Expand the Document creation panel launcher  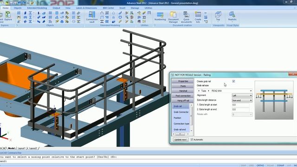(x=155, y=25)
